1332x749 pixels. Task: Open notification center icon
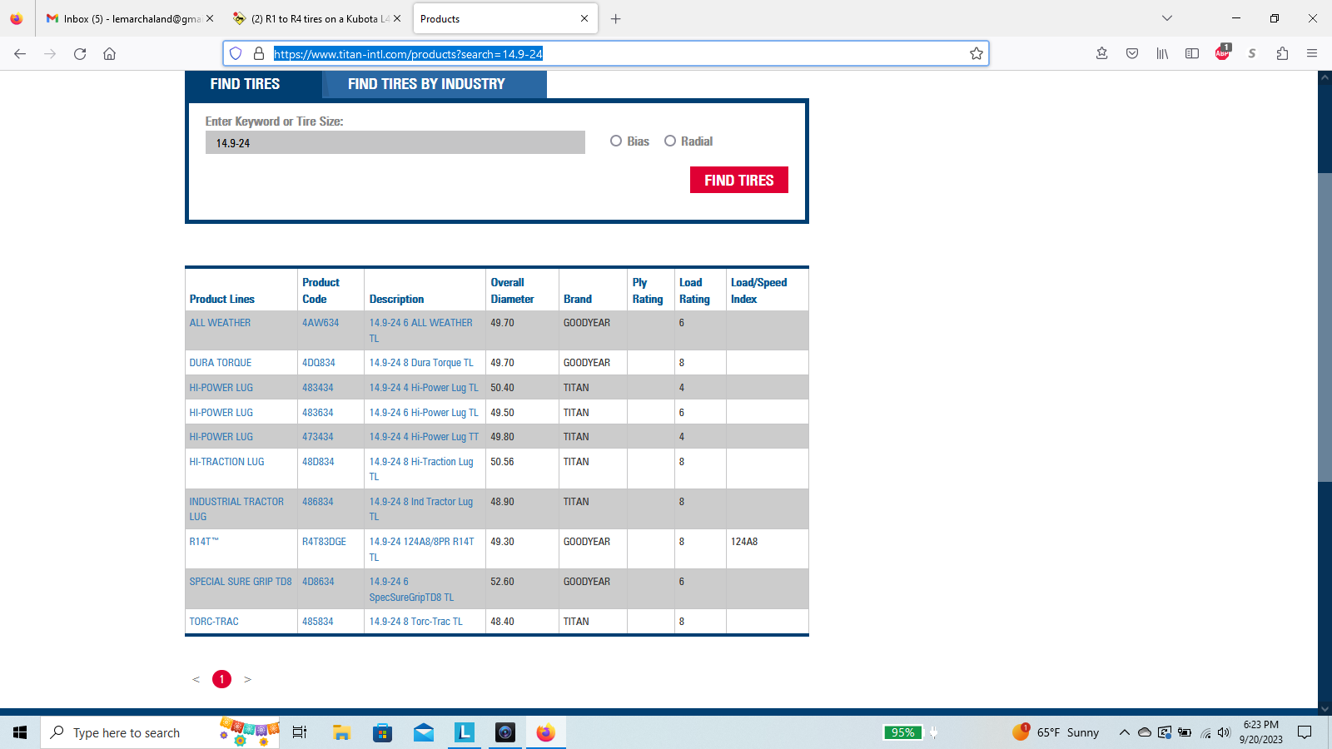tap(1305, 732)
